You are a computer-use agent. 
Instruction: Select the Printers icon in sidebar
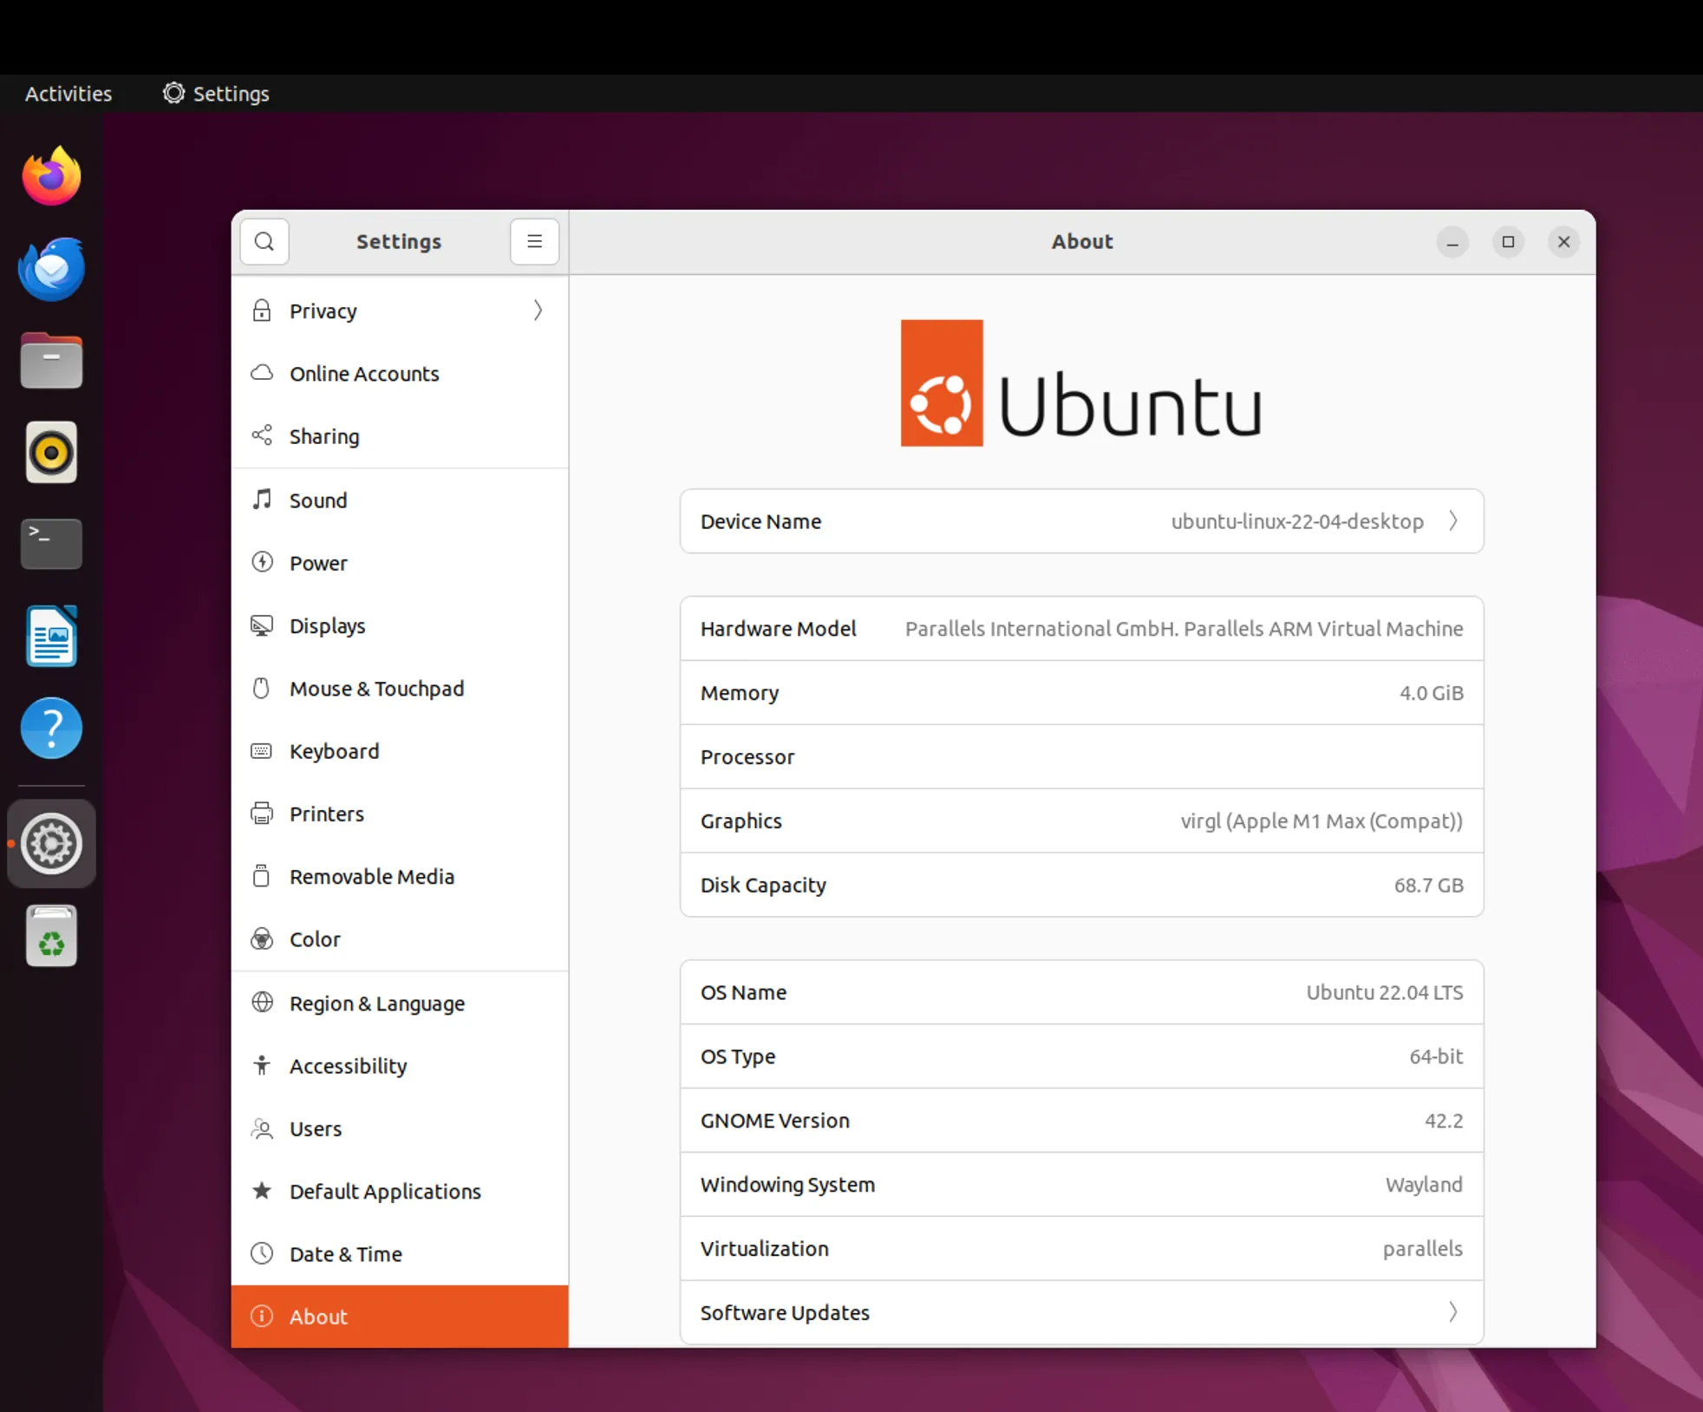pyautogui.click(x=262, y=814)
